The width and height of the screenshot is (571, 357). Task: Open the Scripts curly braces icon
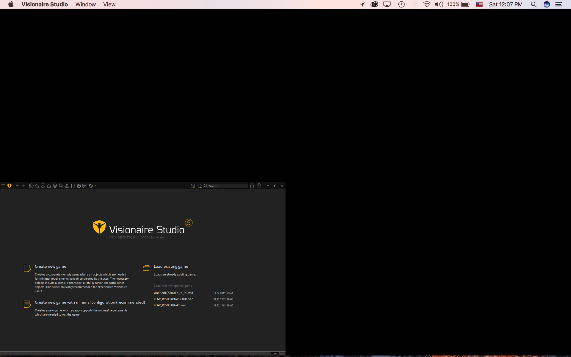(73, 186)
